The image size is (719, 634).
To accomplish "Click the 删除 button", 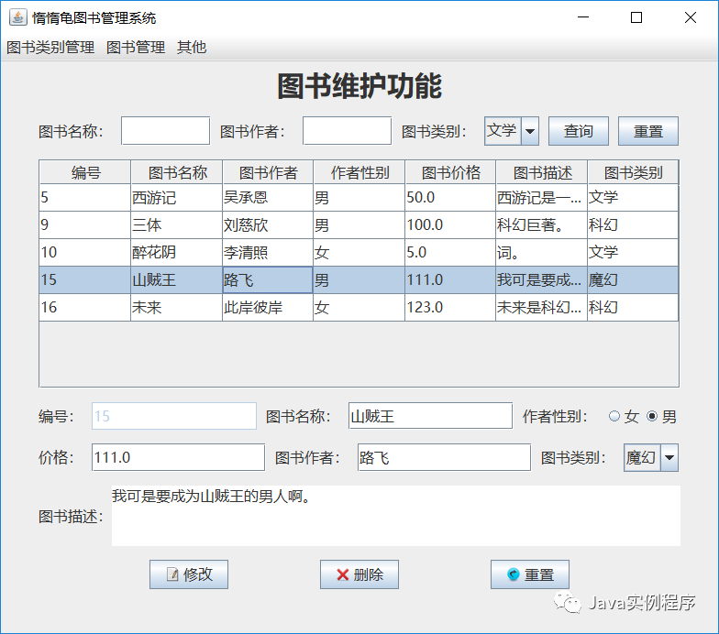I will 359,574.
